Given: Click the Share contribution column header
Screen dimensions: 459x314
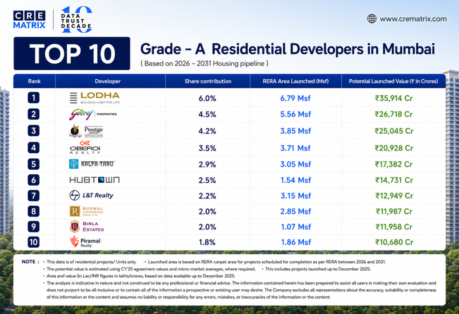Looking at the screenshot, I should [x=208, y=81].
